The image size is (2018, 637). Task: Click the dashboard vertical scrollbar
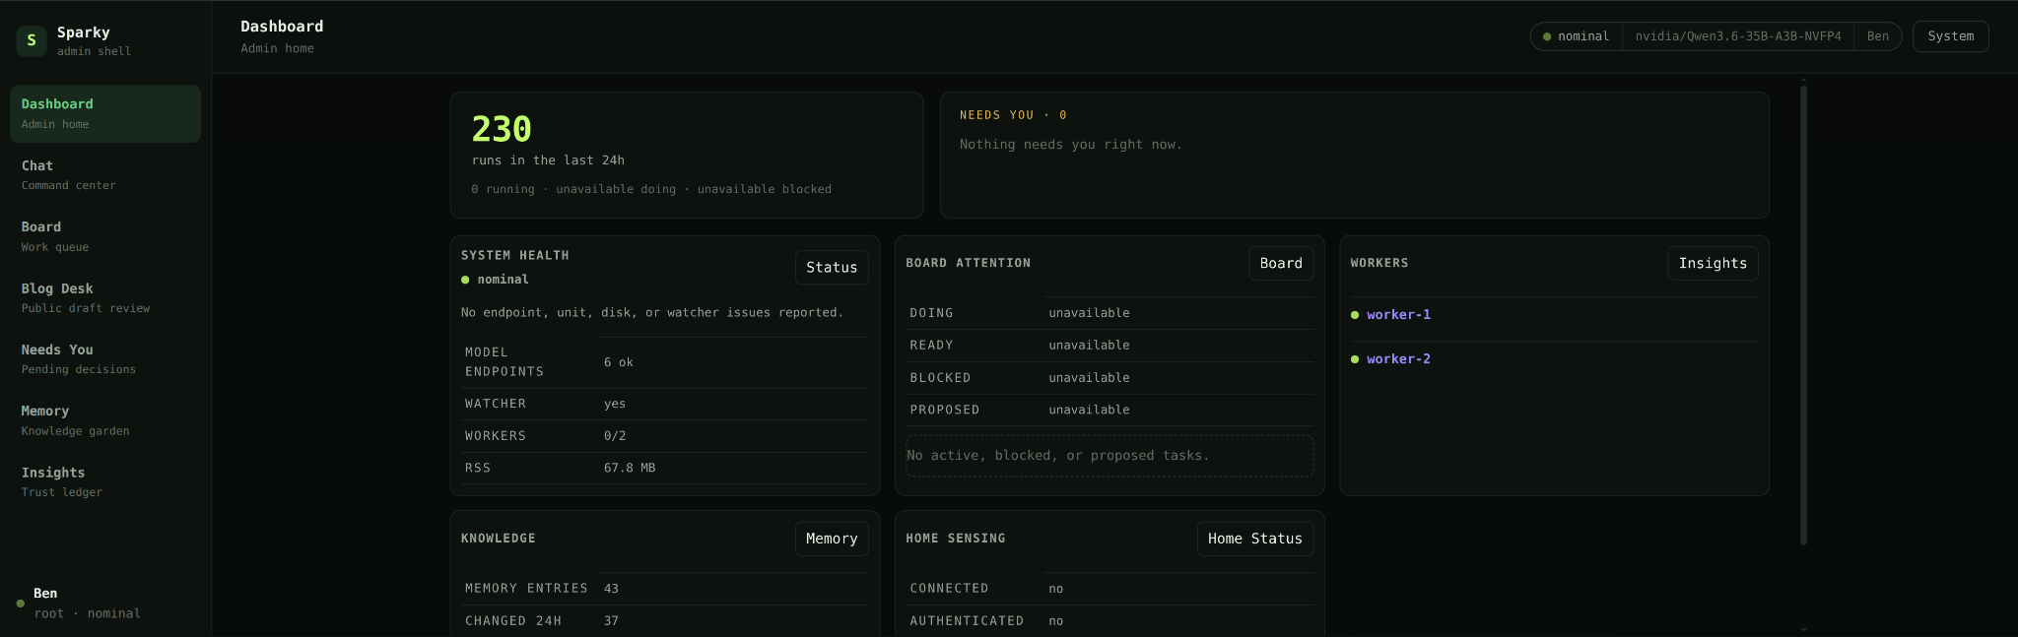[x=1803, y=315]
